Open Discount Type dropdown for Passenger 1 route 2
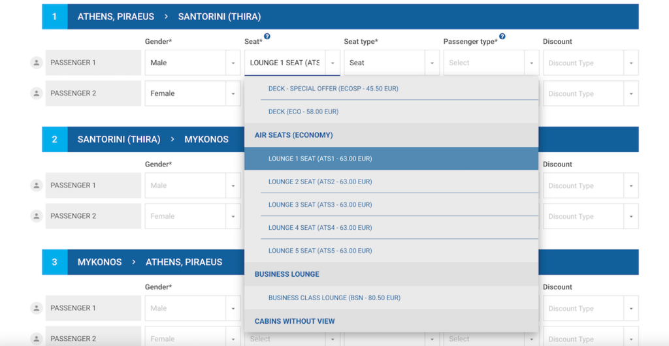 591,185
